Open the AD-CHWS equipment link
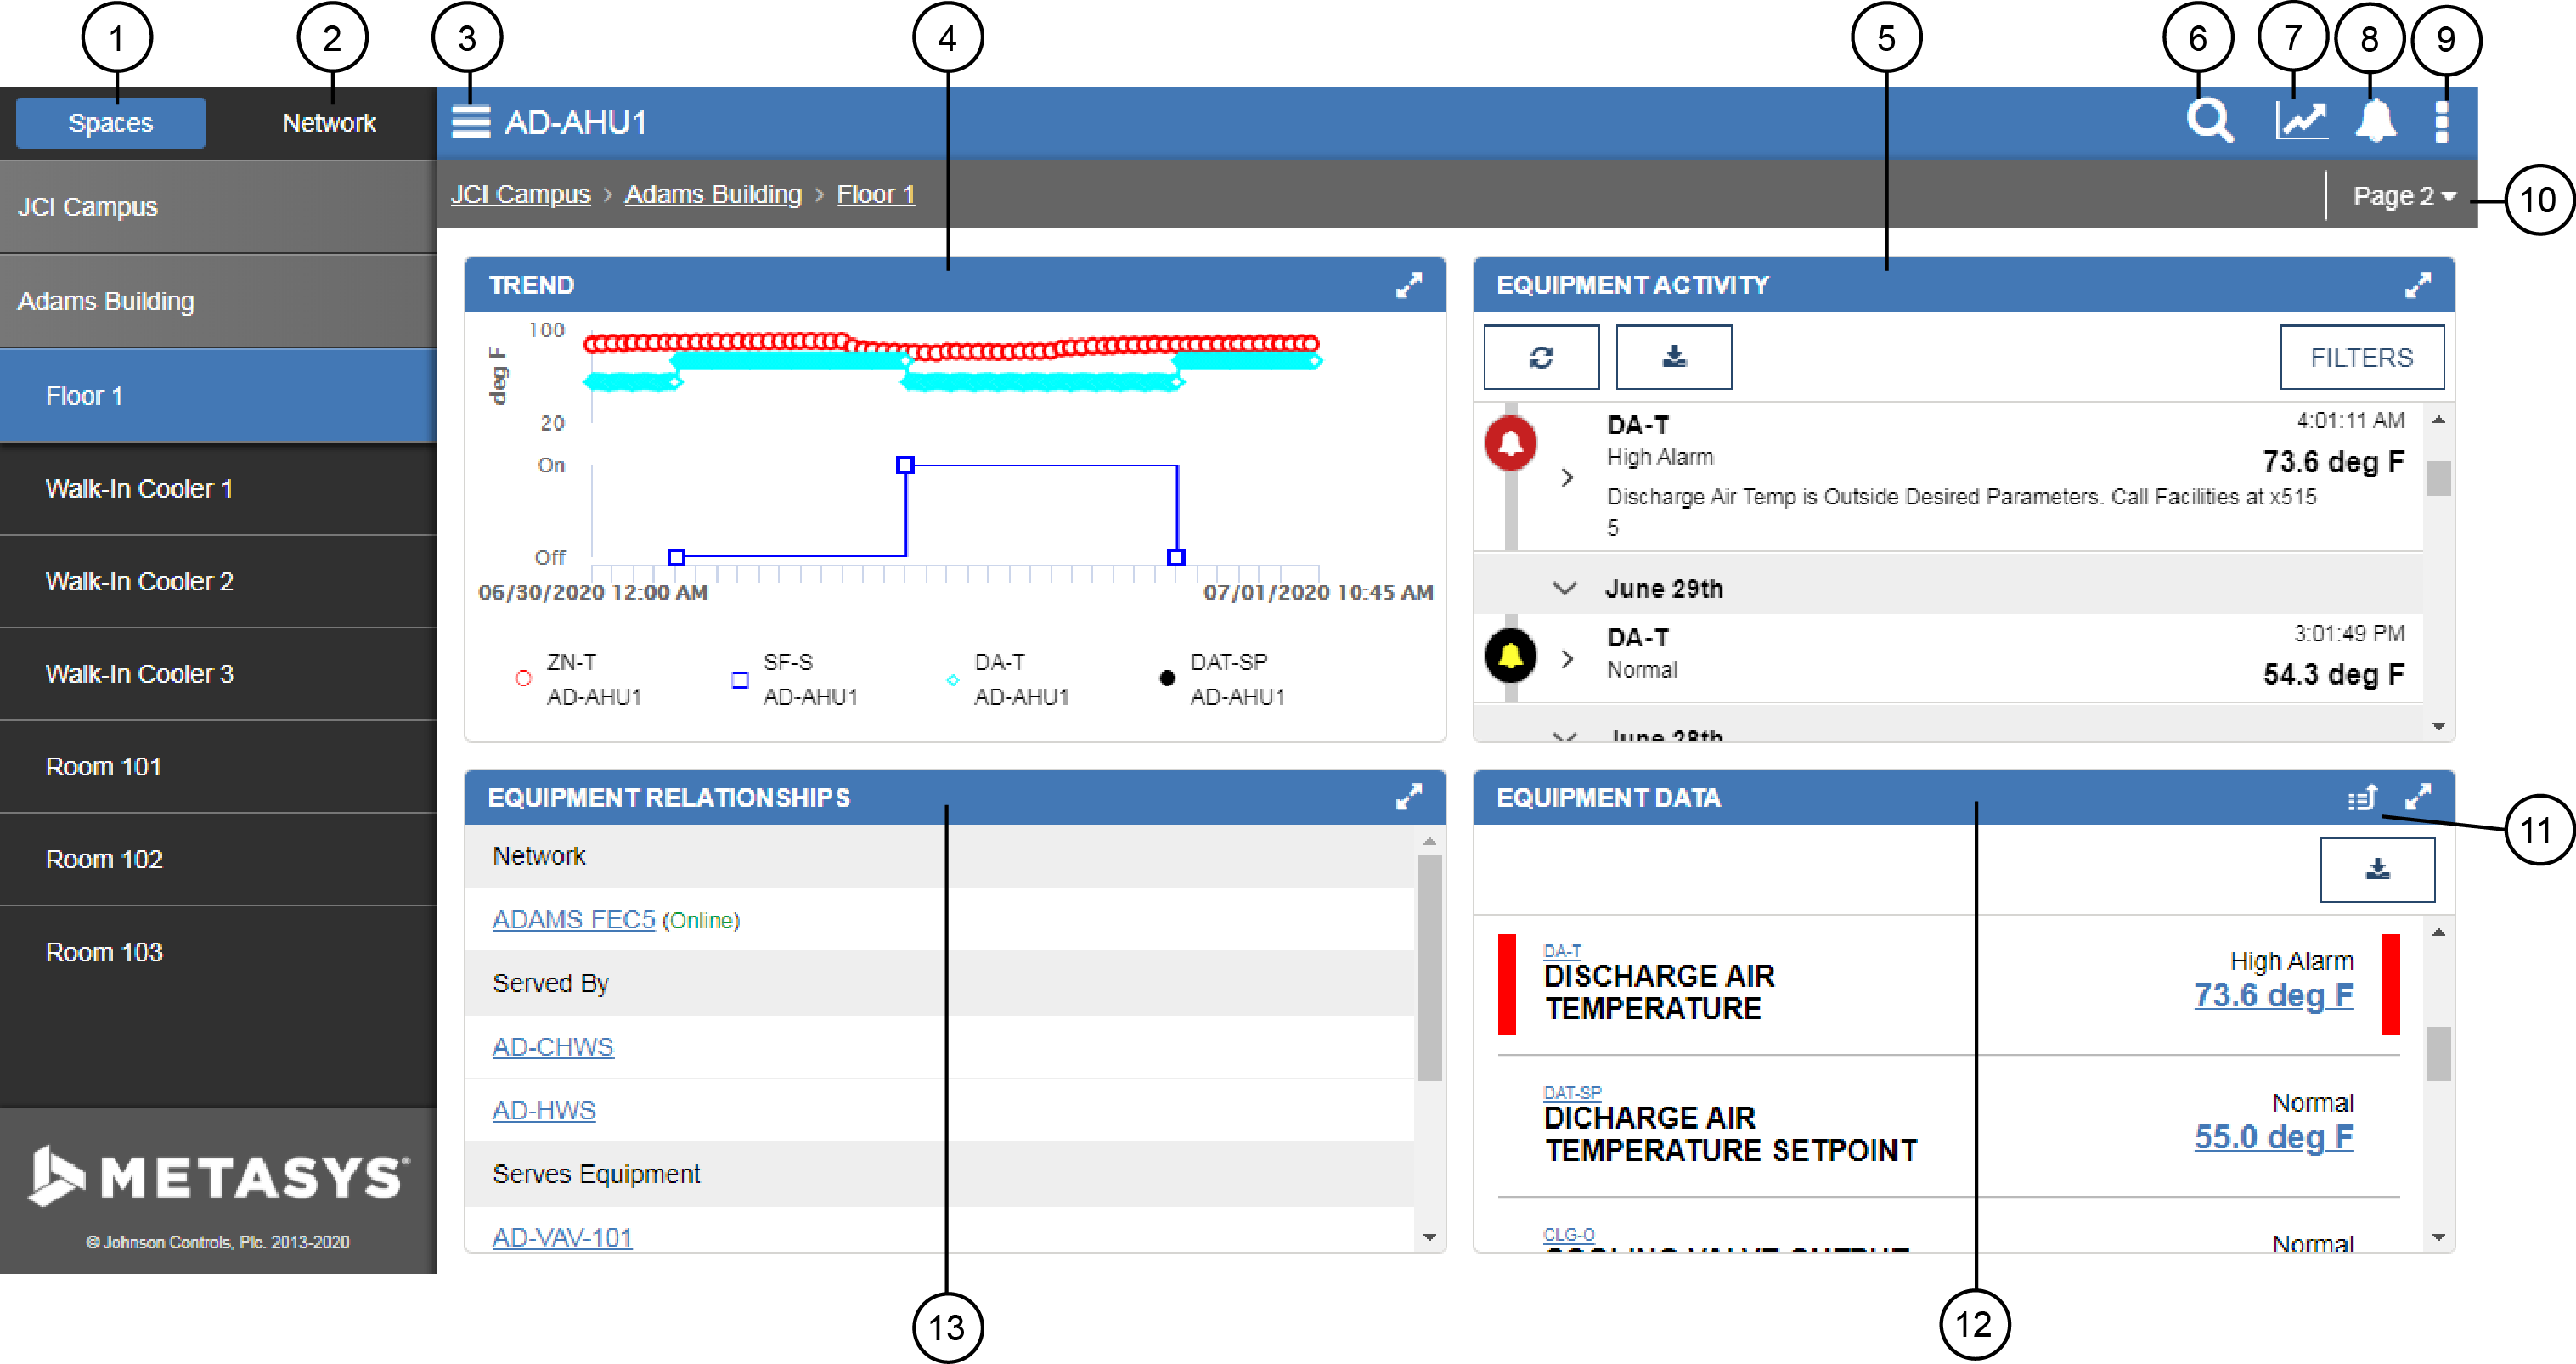Viewport: 2576px width, 1364px height. [552, 1047]
